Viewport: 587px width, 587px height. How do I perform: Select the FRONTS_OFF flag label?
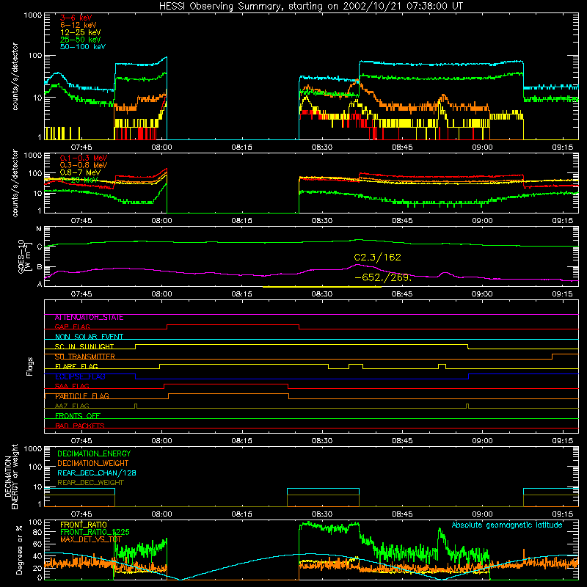[x=78, y=416]
